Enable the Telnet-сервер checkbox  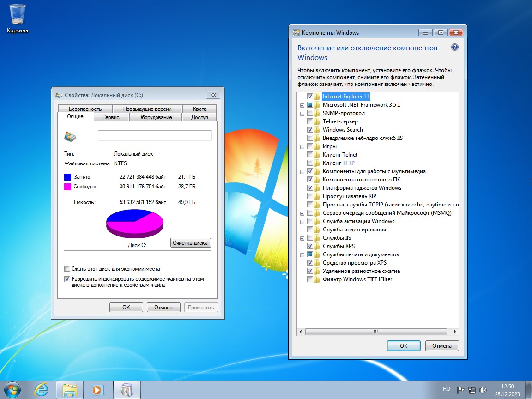310,121
